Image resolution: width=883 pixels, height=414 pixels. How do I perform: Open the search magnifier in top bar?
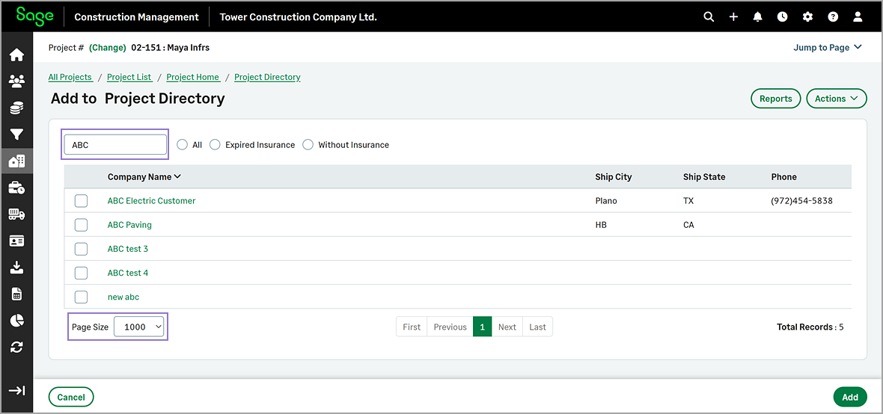709,17
